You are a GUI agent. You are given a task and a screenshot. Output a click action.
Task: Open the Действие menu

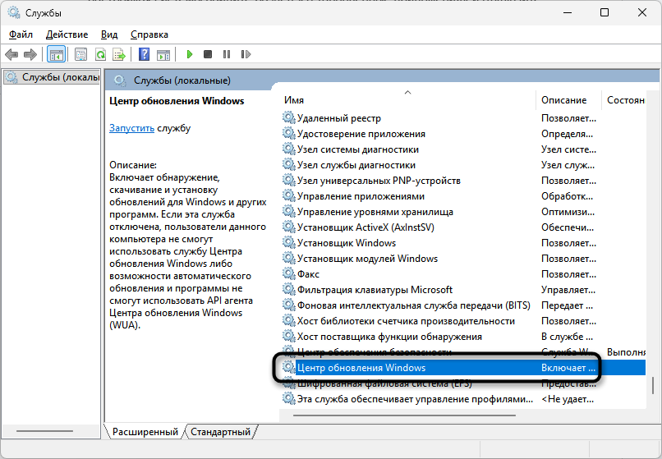(67, 34)
